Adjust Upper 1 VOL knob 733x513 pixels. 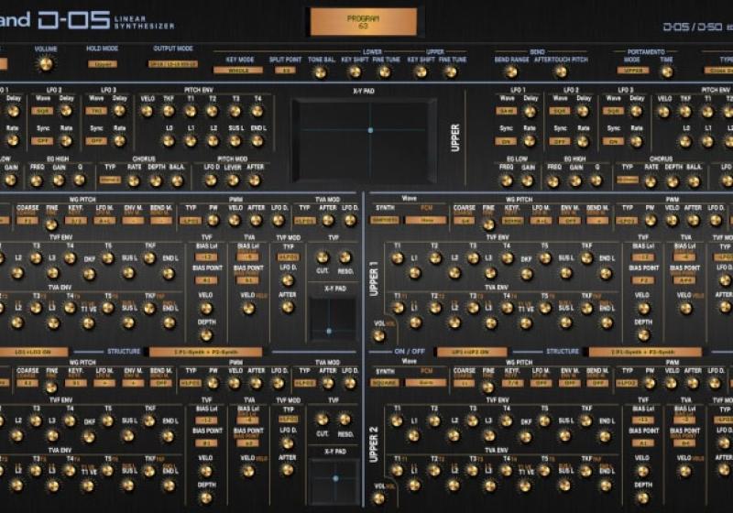pos(378,335)
